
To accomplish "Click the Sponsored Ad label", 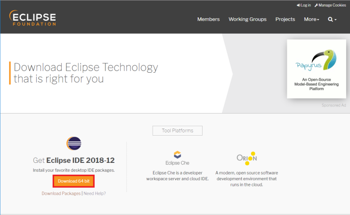I will point(334,105).
